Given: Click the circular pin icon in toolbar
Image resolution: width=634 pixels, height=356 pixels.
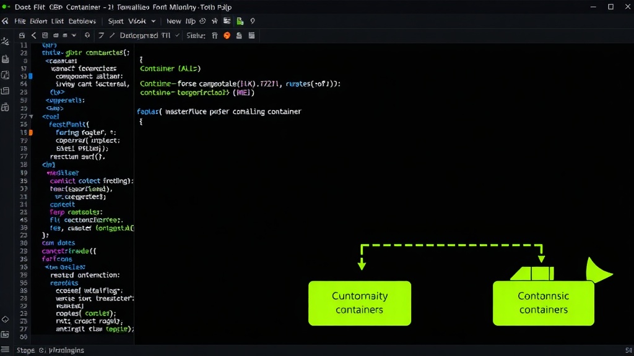Looking at the screenshot, I should pyautogui.click(x=87, y=35).
